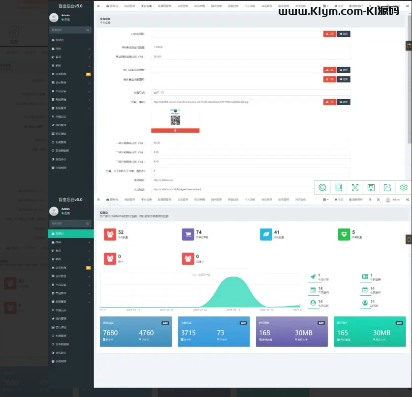Click the green rocket icon in dashboard stats

(313, 277)
